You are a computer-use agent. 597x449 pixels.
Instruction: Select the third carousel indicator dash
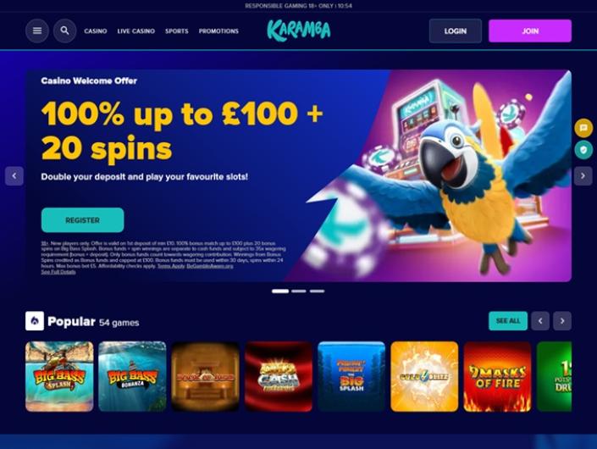(x=318, y=291)
